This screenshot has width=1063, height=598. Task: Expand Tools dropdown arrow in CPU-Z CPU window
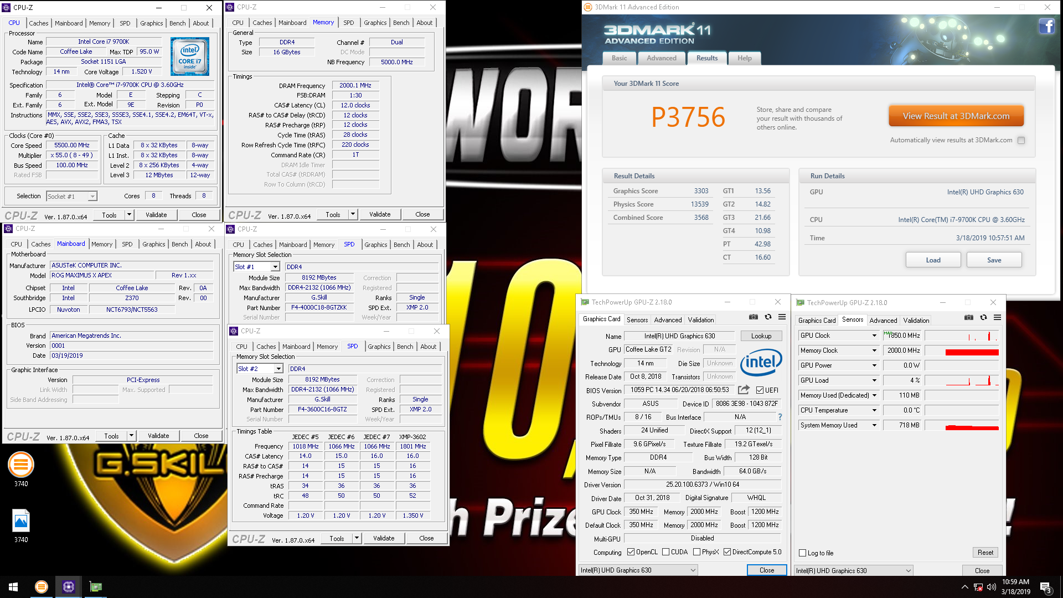(x=129, y=215)
